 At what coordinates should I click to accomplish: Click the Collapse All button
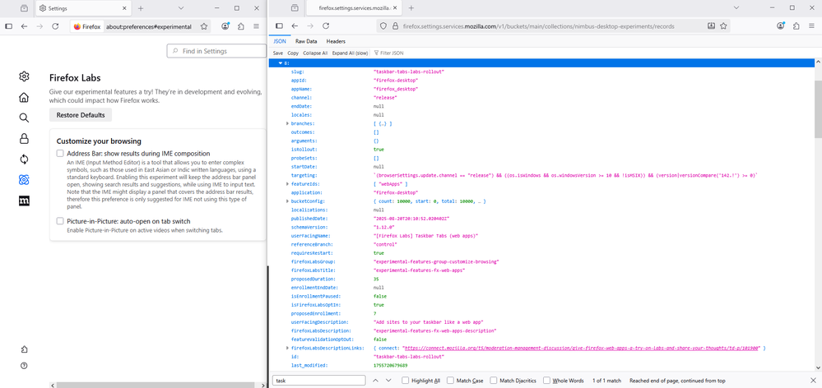point(315,53)
